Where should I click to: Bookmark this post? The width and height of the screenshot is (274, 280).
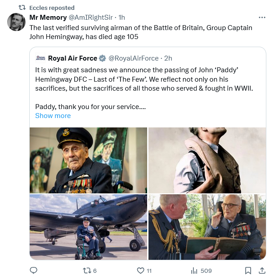[248, 270]
